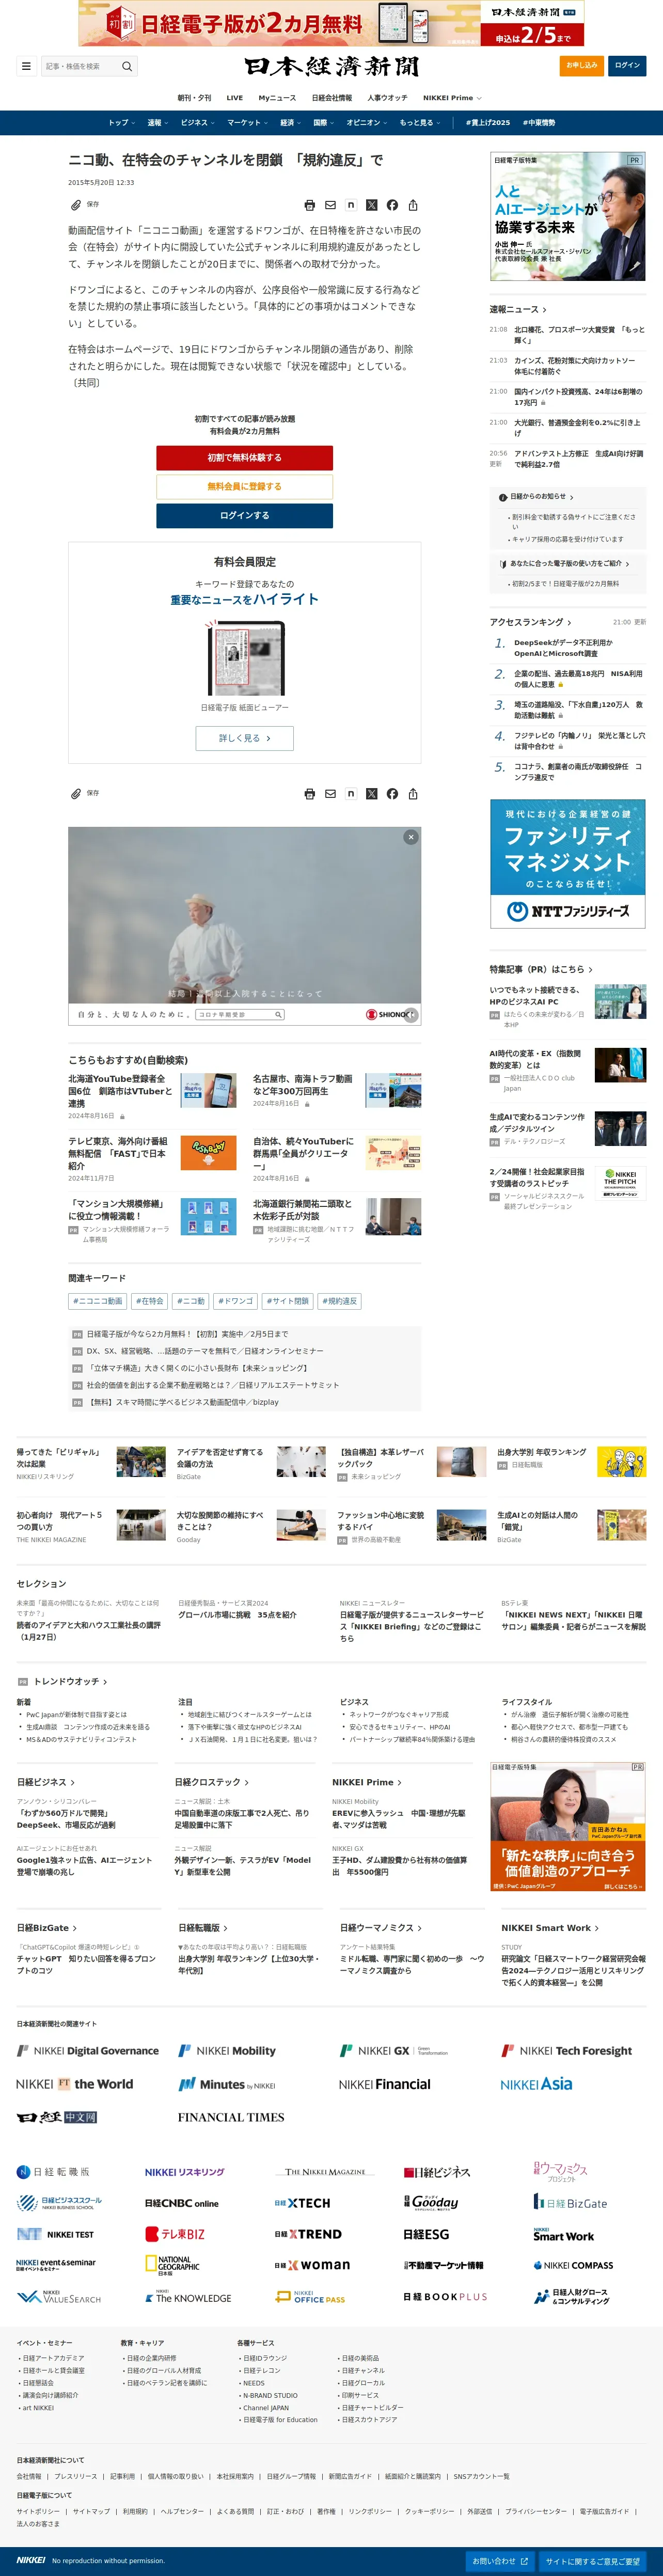Click the NTTファシリティーズ banner ad
The image size is (663, 2576).
tap(568, 864)
